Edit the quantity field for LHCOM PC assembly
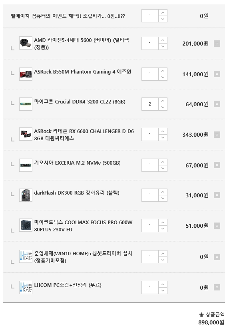 pos(150,287)
